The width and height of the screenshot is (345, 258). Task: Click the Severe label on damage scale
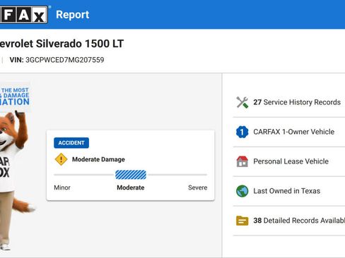[x=198, y=188]
